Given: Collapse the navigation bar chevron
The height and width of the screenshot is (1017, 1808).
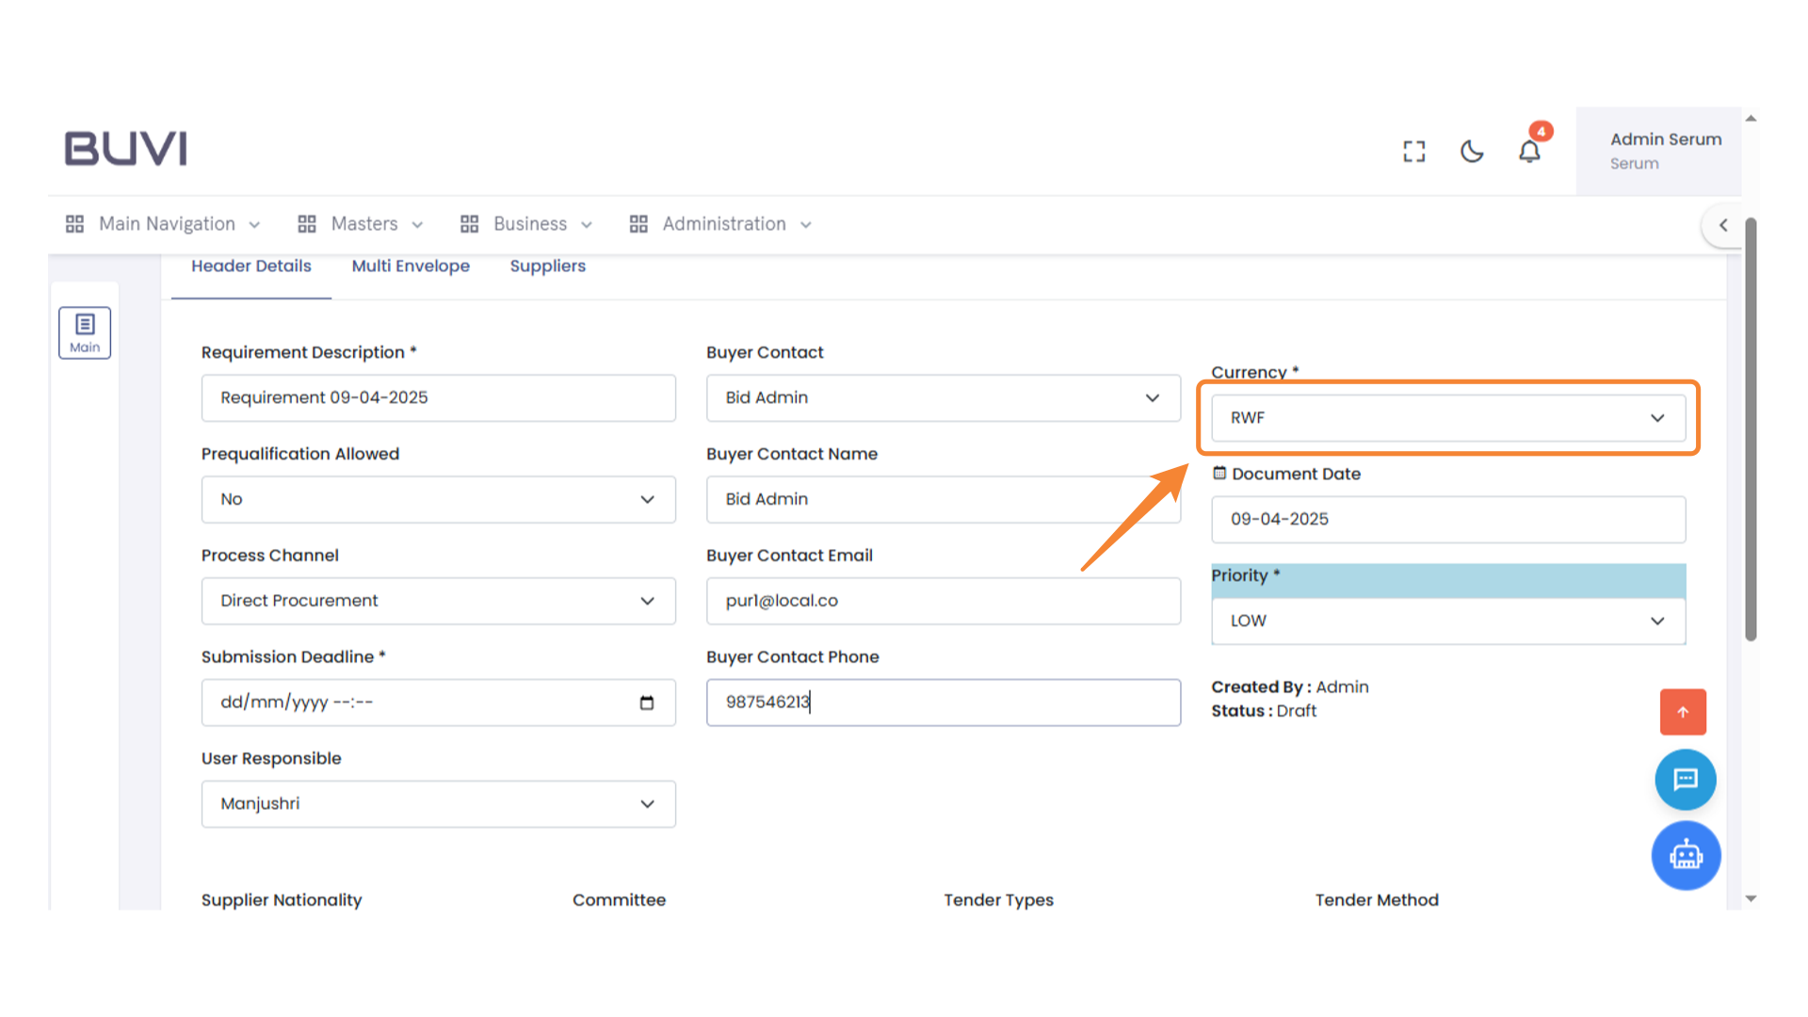Looking at the screenshot, I should tap(1723, 225).
